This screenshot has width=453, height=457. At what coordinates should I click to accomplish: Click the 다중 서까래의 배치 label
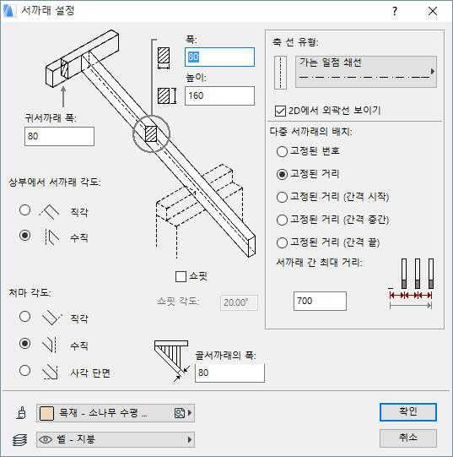pyautogui.click(x=310, y=132)
